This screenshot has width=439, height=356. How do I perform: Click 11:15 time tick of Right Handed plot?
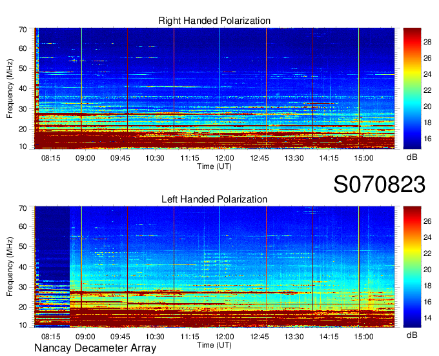click(x=190, y=158)
